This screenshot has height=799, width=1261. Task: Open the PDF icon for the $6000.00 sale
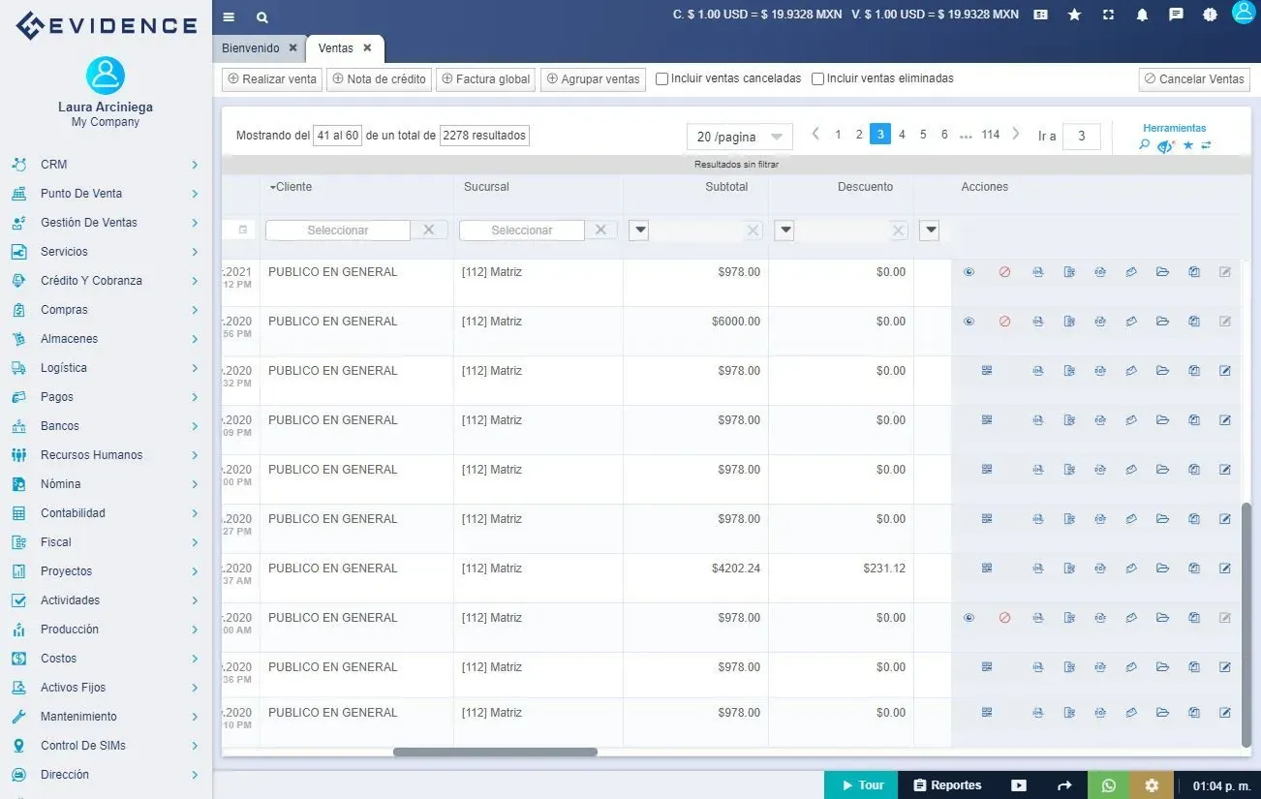pos(1100,322)
